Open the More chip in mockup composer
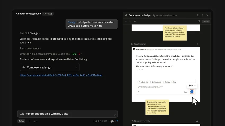Image resolution: width=225 pixels, height=126 pixels. (174, 82)
